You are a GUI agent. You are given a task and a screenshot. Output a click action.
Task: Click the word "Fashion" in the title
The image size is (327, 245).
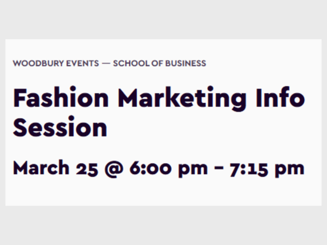click(x=61, y=97)
